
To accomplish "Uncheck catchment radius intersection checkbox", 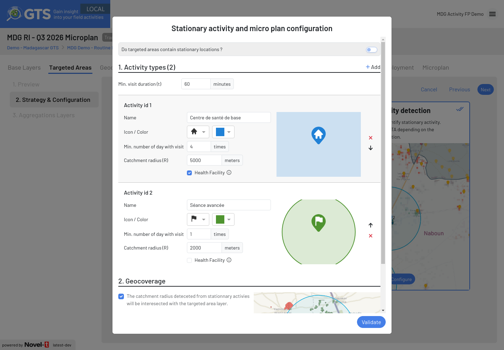I will pos(121,296).
